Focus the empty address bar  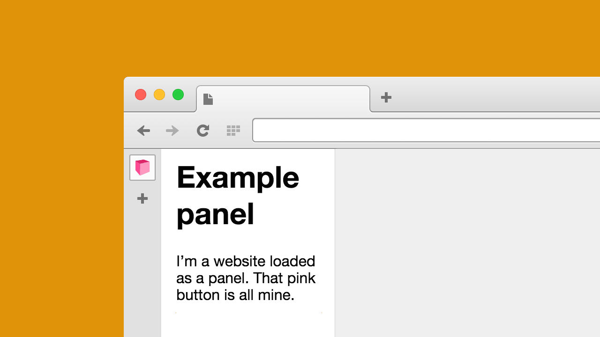[x=422, y=130]
